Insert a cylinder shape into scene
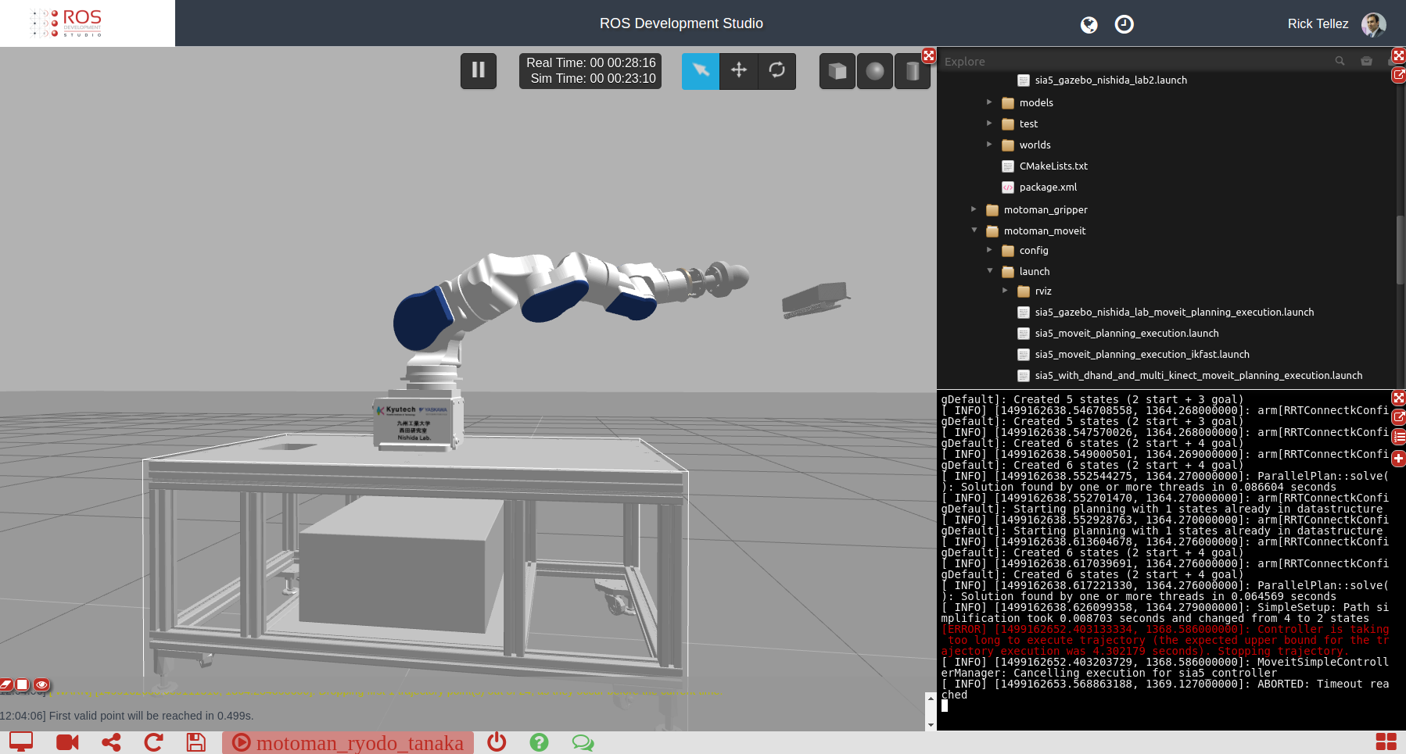Image resolution: width=1406 pixels, height=754 pixels. 912,71
